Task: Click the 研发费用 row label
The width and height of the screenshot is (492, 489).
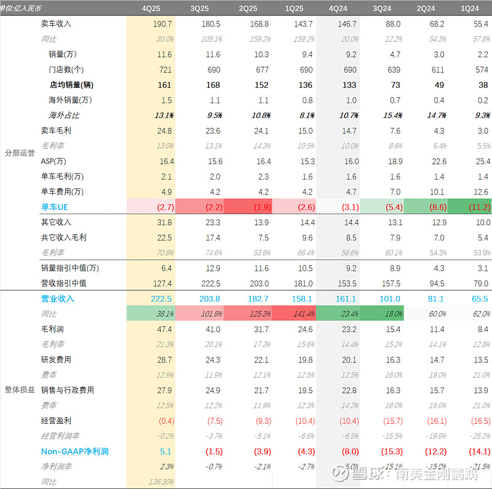Action: point(56,359)
